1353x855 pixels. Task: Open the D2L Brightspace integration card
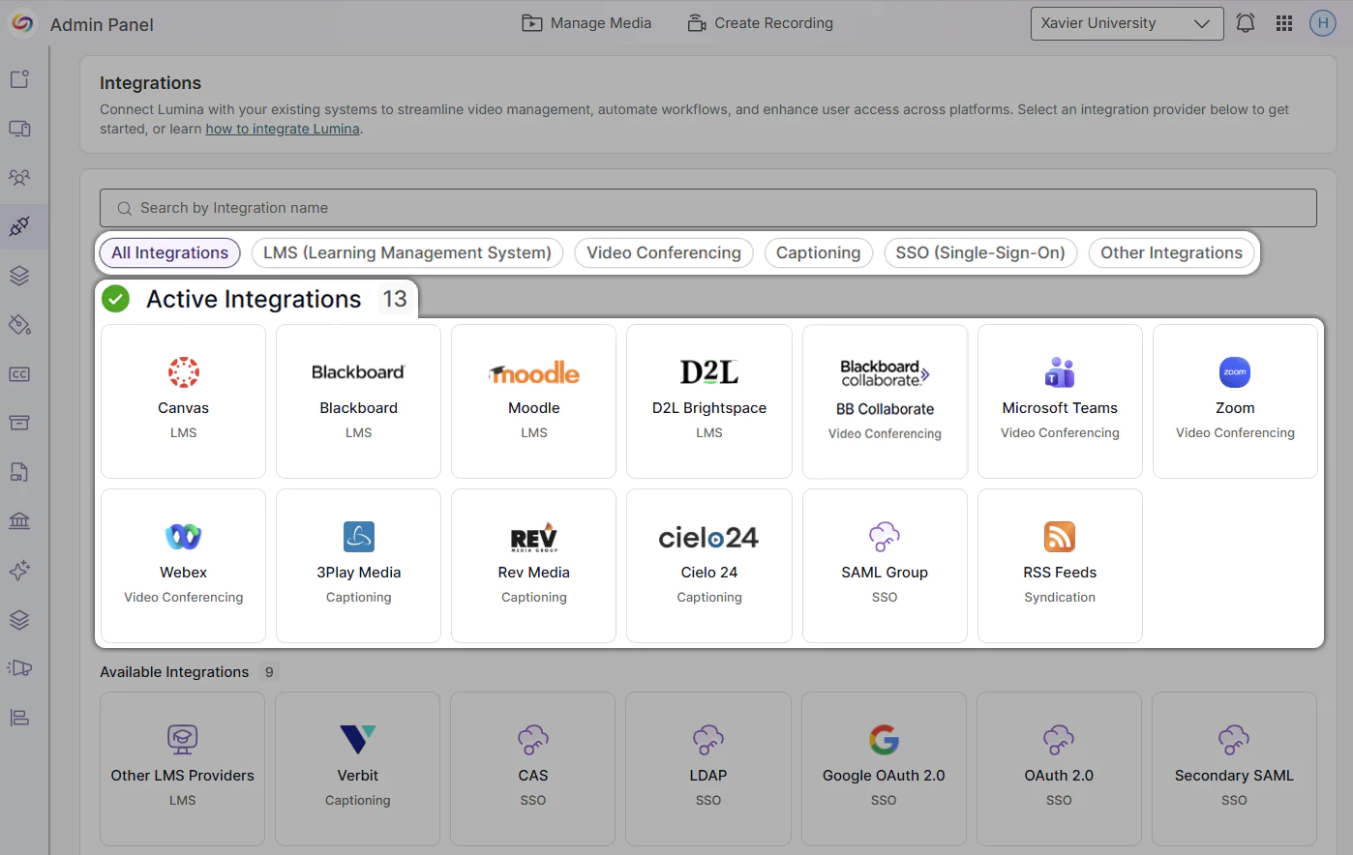click(709, 401)
